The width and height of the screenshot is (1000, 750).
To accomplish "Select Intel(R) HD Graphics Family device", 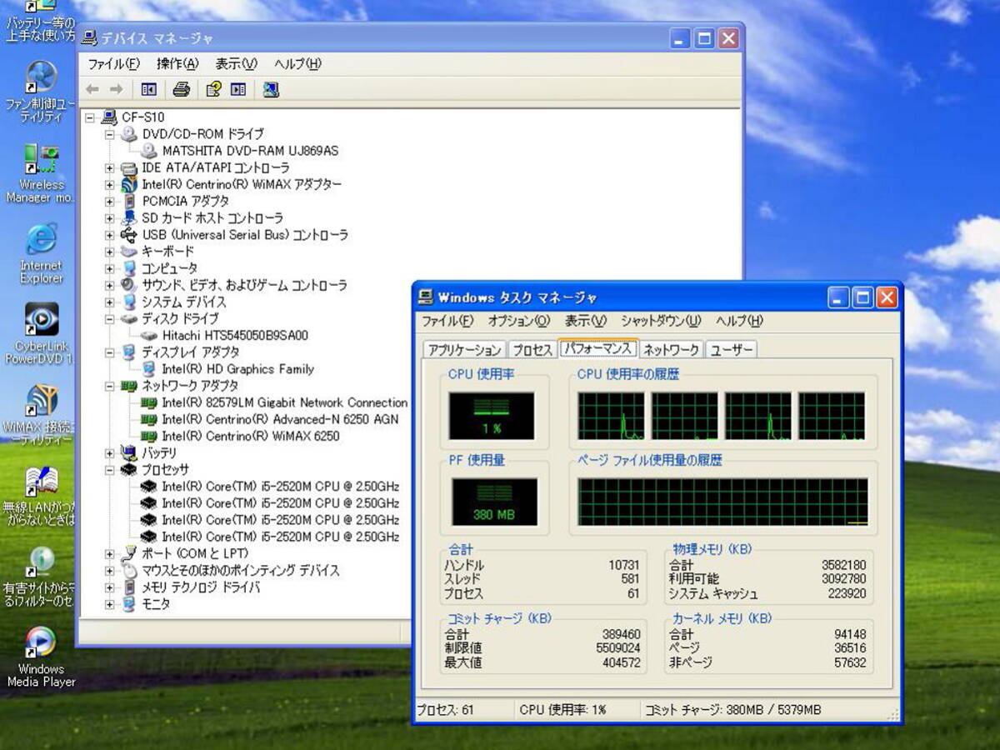I will 237,369.
